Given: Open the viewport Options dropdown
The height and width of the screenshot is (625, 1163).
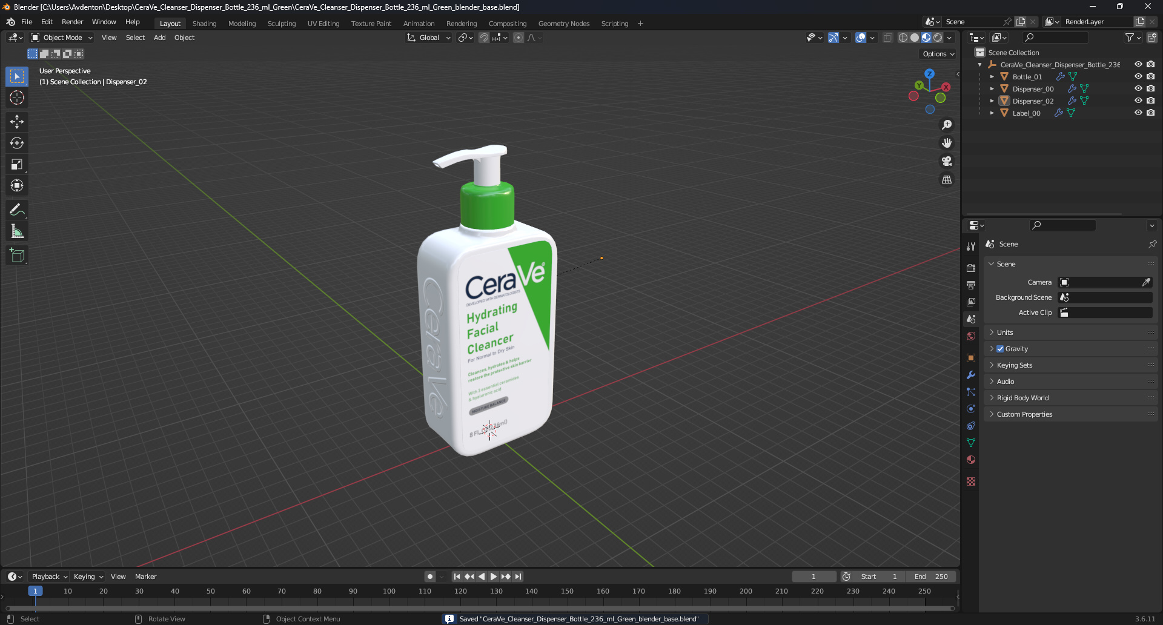Looking at the screenshot, I should click(x=938, y=54).
